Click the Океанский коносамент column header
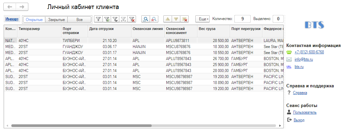This screenshot has width=348, height=132. [181, 31]
